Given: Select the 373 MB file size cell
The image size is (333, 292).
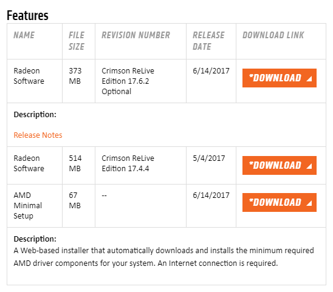Looking at the screenshot, I should pyautogui.click(x=75, y=76).
